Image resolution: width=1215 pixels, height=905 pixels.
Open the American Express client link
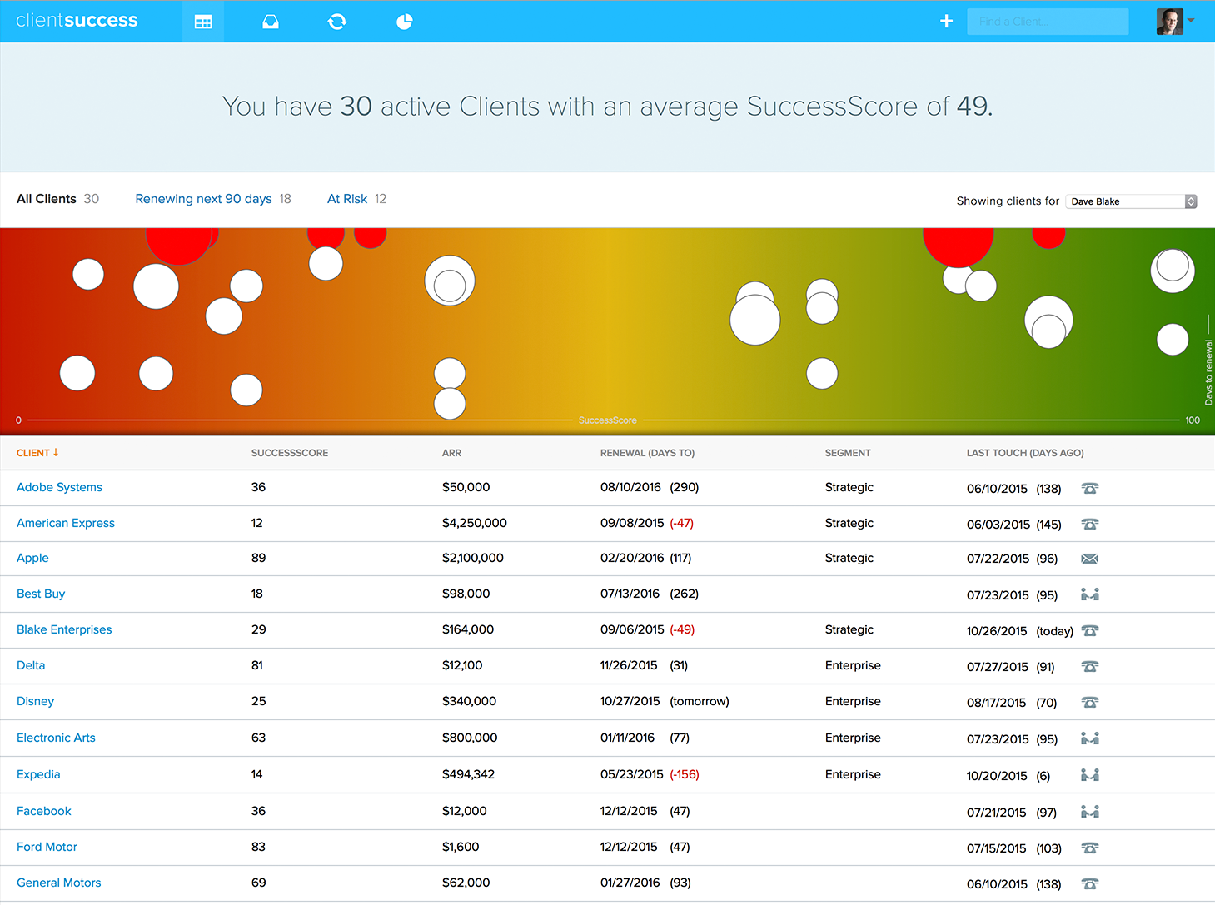(66, 523)
